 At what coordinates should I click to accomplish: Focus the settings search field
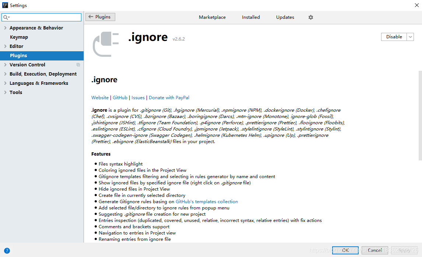[42, 17]
